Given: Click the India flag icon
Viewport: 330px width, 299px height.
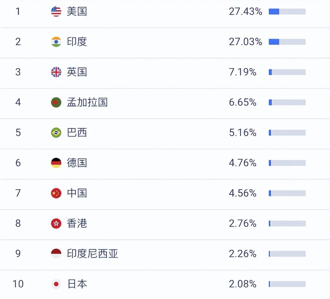Looking at the screenshot, I should [56, 42].
